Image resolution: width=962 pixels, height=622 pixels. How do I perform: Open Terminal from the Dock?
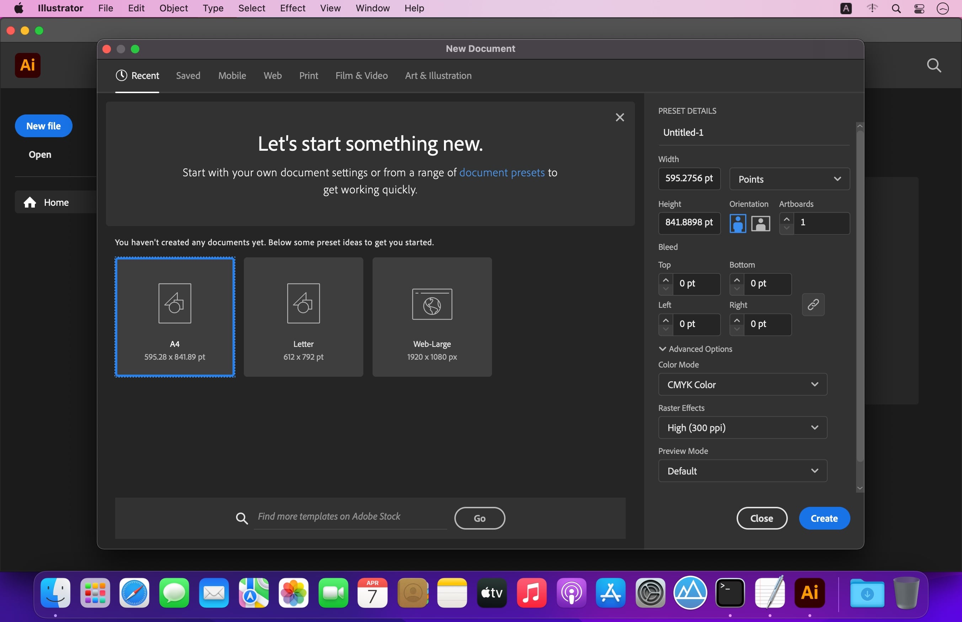[x=730, y=593]
